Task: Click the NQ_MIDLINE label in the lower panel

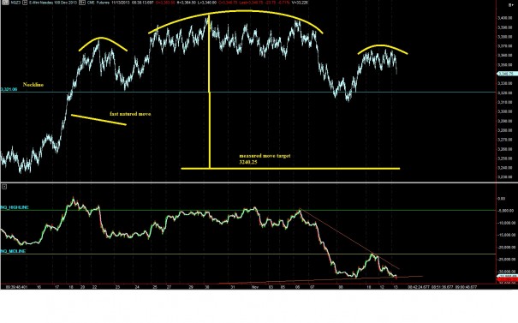Action: point(13,251)
